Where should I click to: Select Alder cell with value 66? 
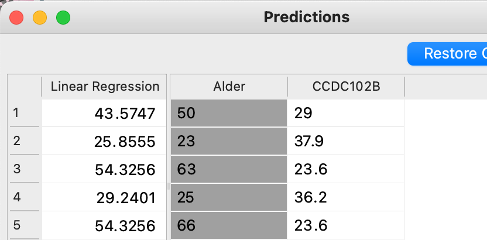pos(229,226)
